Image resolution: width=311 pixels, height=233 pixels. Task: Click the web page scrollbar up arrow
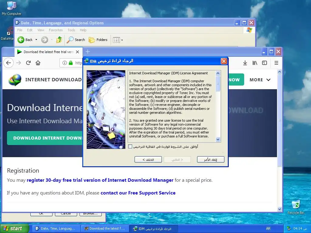tap(279, 72)
